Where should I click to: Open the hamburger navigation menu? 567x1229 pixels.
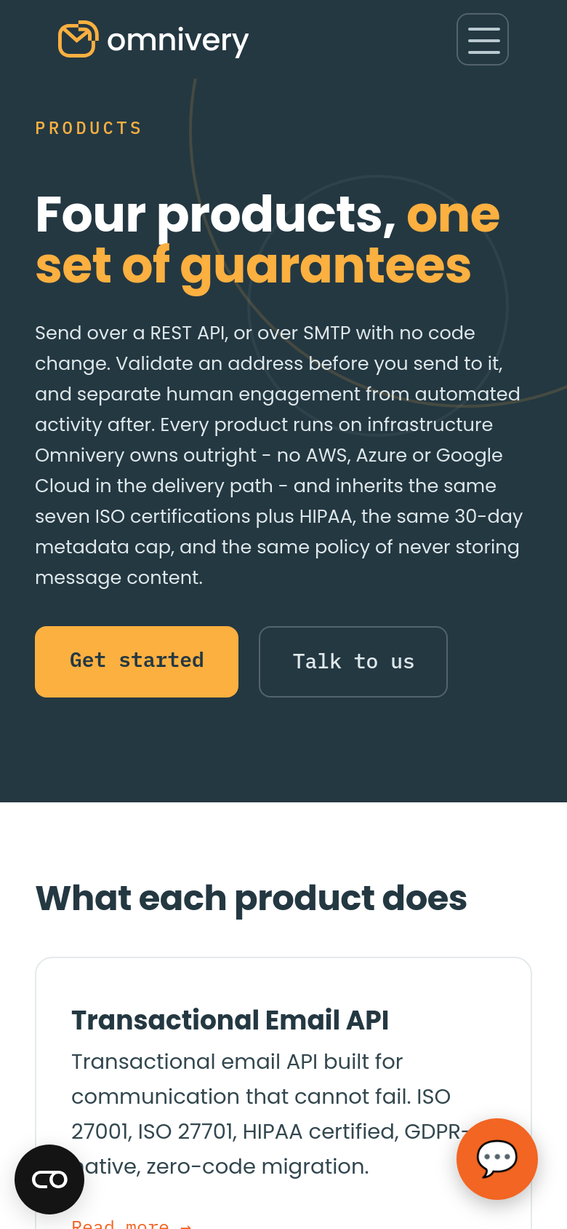[483, 39]
